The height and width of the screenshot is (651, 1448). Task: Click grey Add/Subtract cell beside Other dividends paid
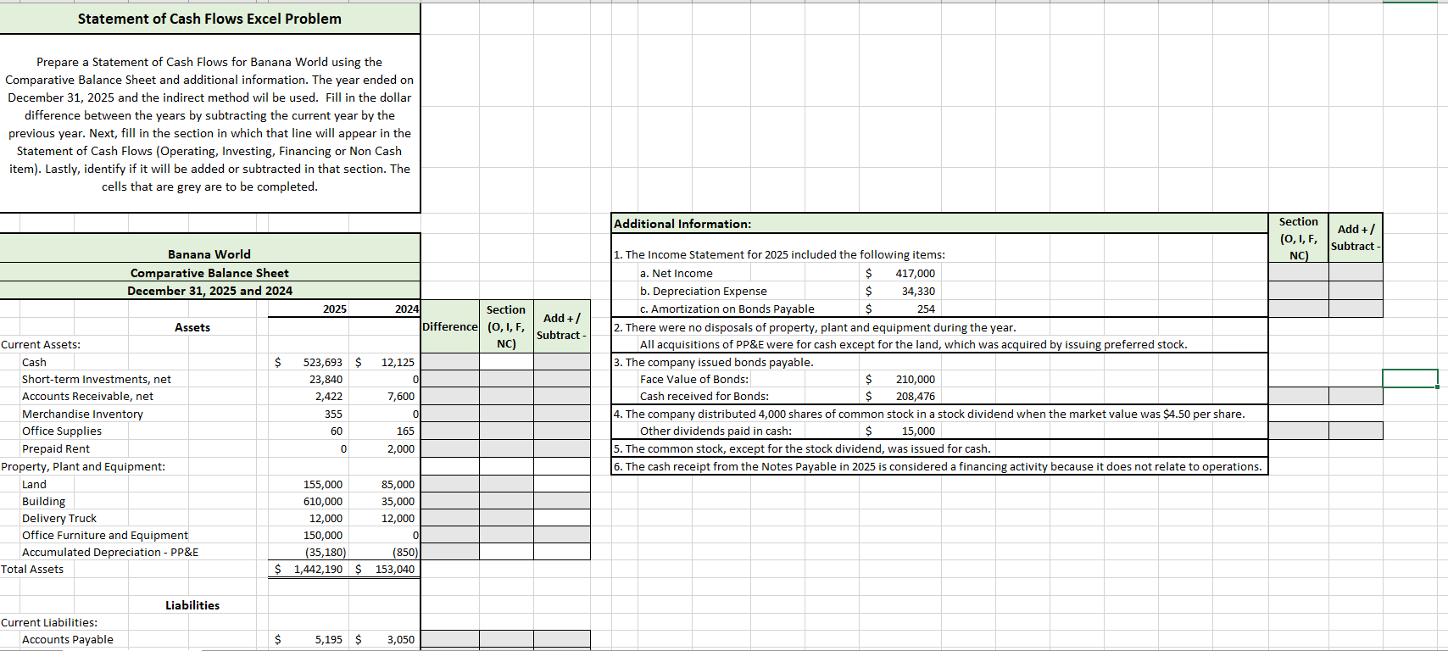tap(1355, 431)
